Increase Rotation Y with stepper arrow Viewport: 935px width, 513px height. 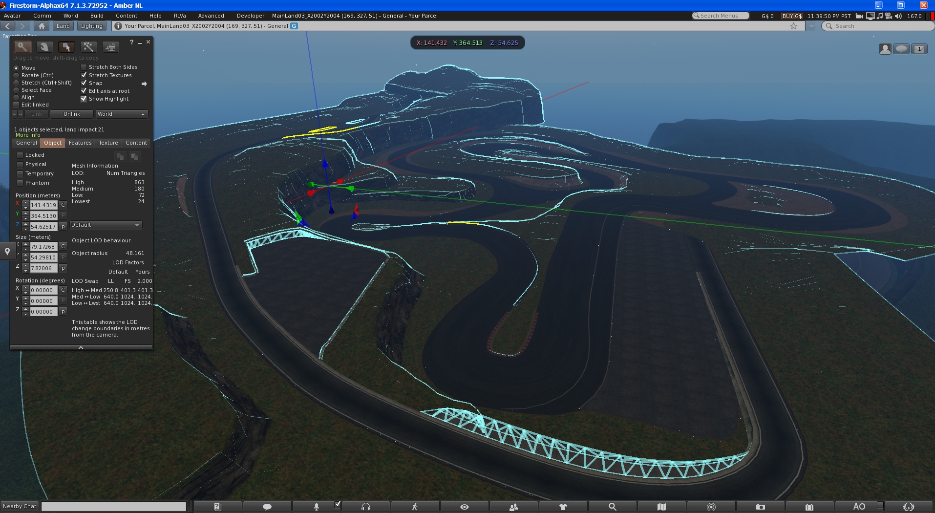25,299
